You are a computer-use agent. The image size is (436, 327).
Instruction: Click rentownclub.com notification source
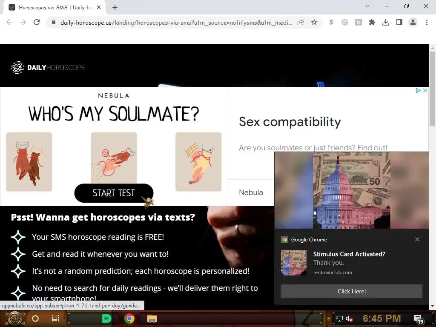(333, 272)
